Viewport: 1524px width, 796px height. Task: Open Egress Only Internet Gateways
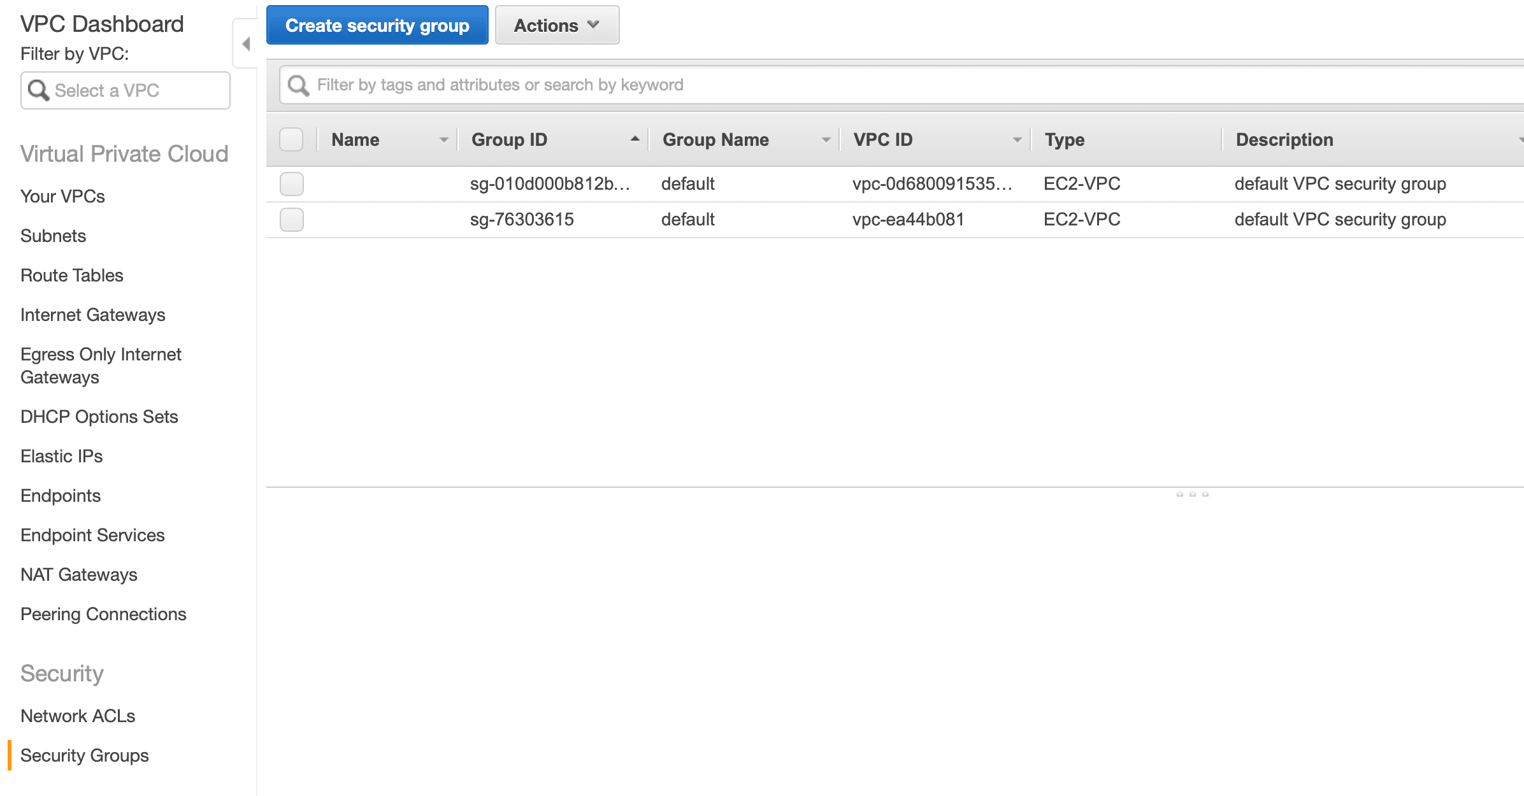(x=101, y=366)
